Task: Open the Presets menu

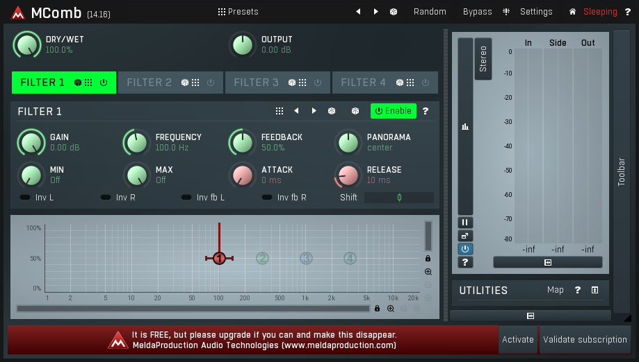Action: [x=238, y=12]
